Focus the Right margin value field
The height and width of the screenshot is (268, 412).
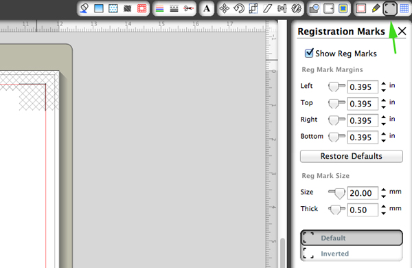click(x=363, y=120)
